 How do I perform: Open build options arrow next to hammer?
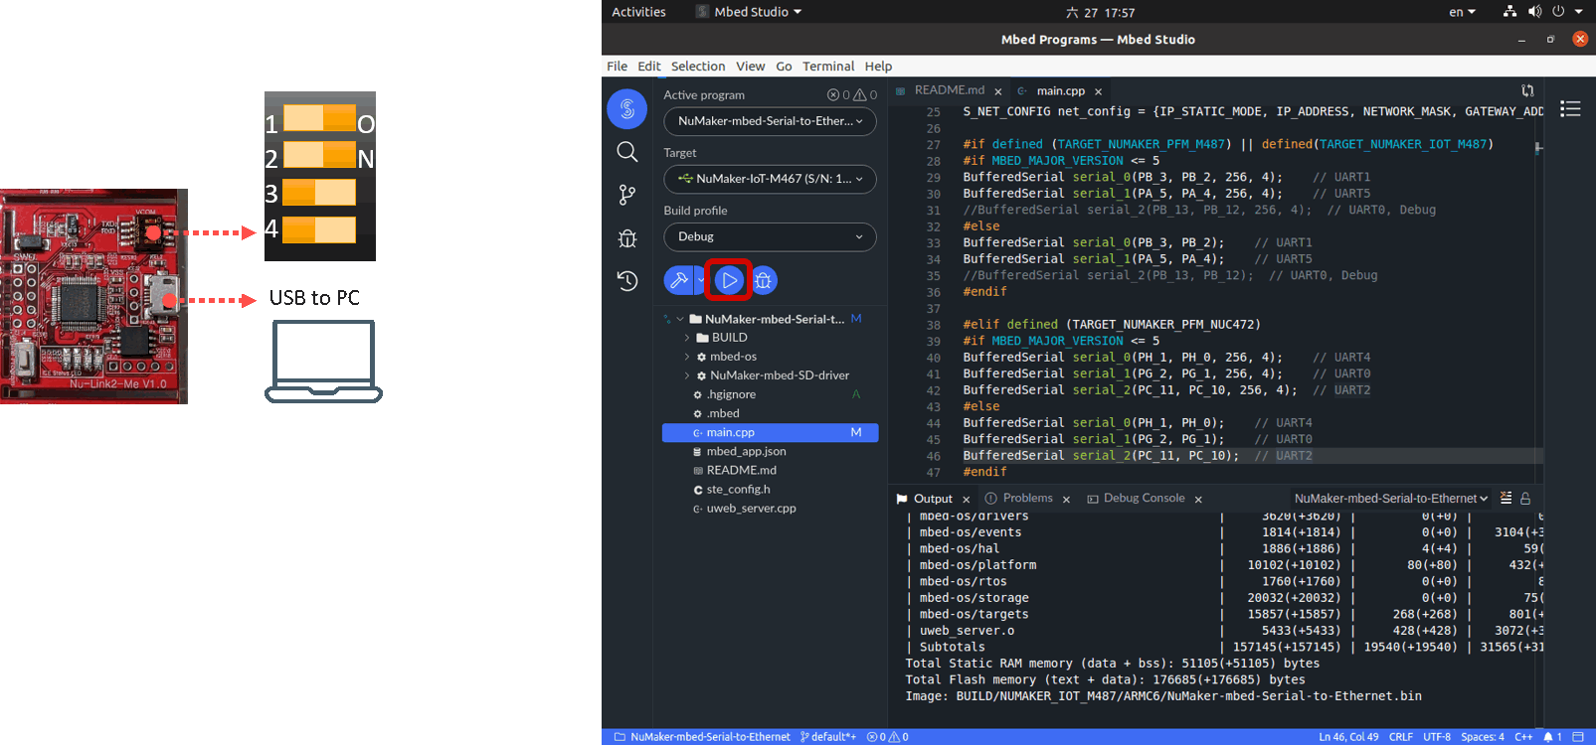click(x=699, y=280)
